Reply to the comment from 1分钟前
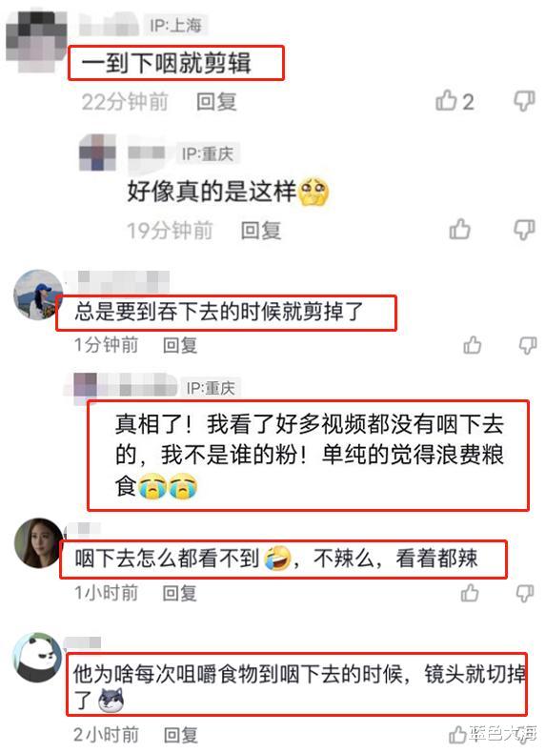The height and width of the screenshot is (753, 546). (x=179, y=345)
